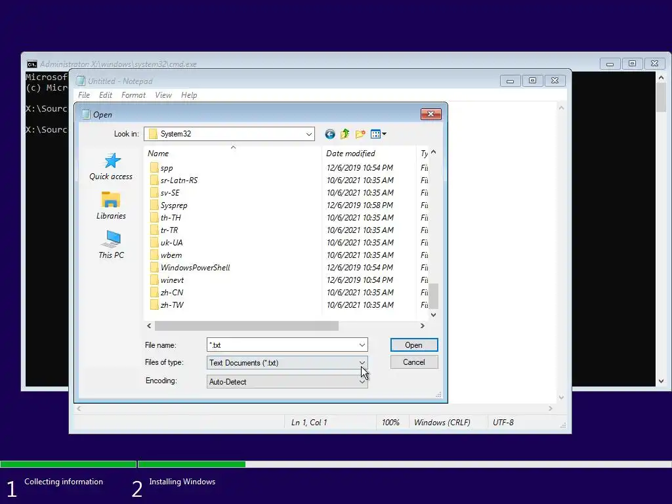Open Notepad View menu
The height and width of the screenshot is (504, 672).
click(163, 95)
